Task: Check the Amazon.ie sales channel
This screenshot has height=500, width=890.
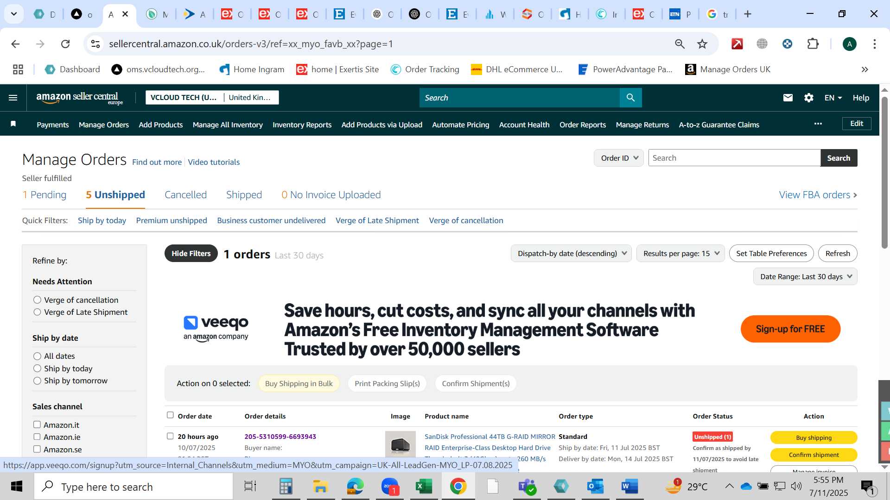Action: click(37, 437)
